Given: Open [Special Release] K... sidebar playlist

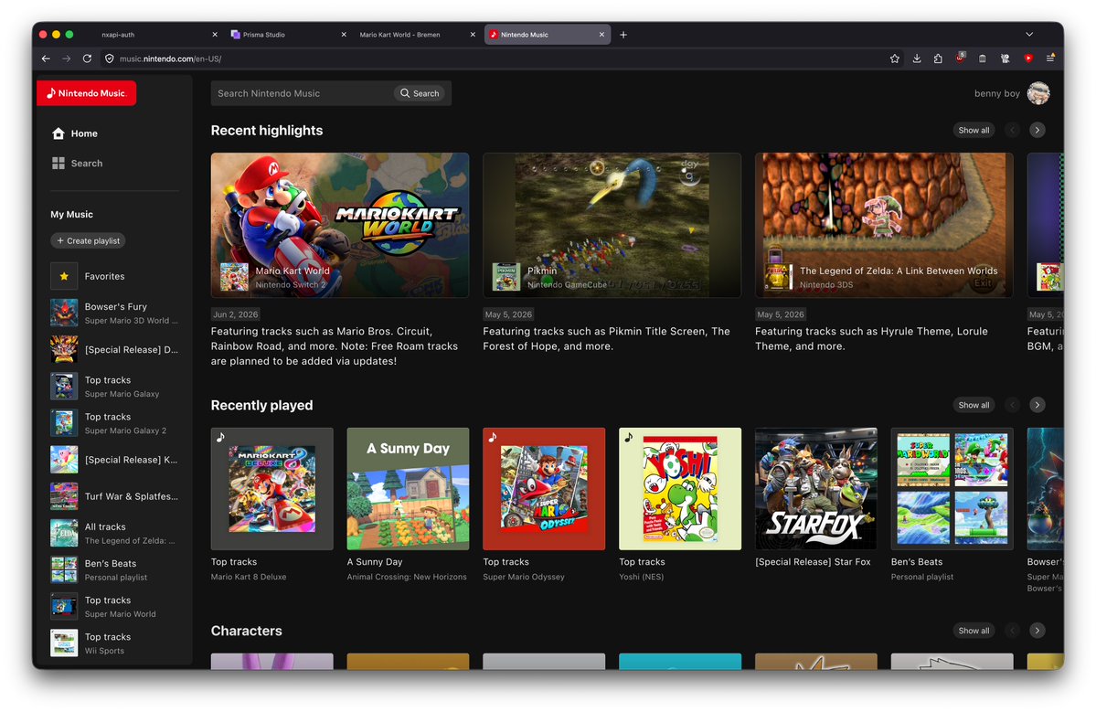Looking at the screenshot, I should point(114,460).
